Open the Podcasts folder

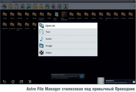pos(131,15)
